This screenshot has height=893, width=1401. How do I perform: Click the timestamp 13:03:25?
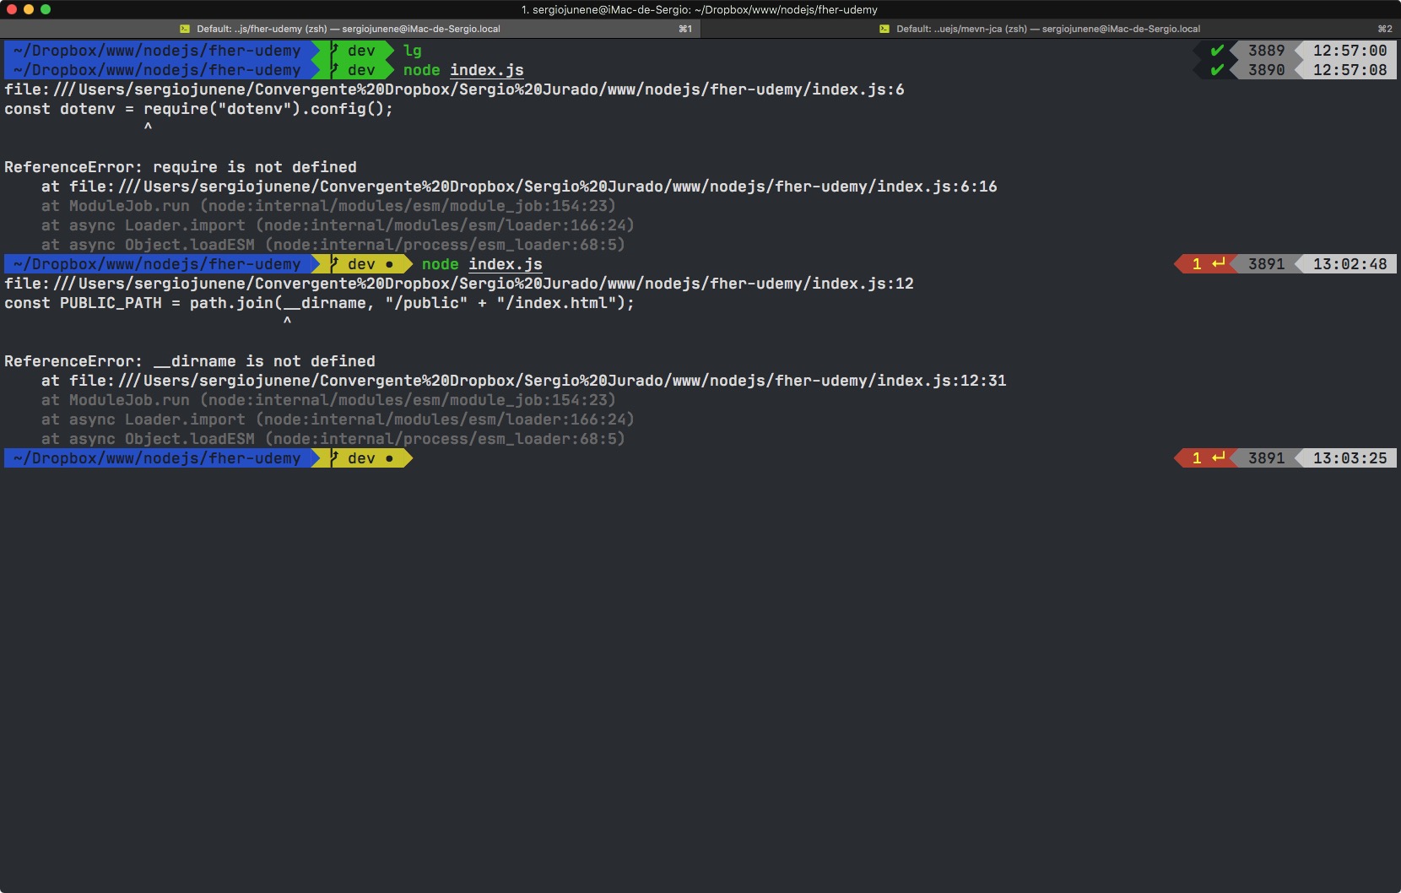(x=1350, y=458)
